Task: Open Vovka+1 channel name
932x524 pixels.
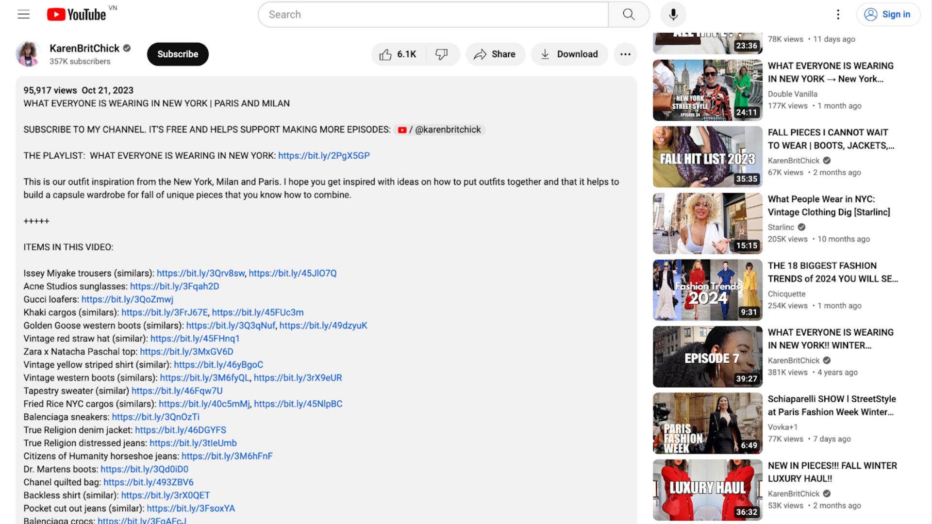Action: pyautogui.click(x=782, y=427)
